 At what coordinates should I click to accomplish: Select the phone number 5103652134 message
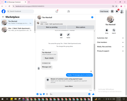point(46,63)
